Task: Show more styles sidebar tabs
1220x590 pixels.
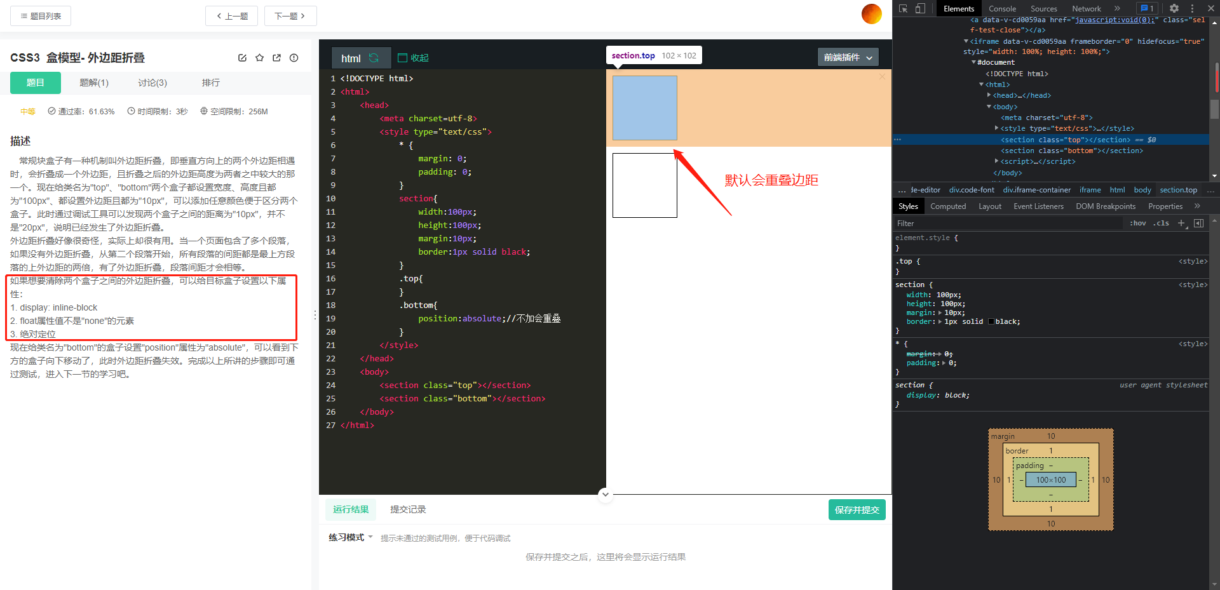Action: coord(1197,206)
